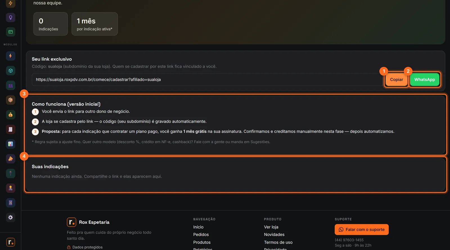Open the power plug integrations module icon

click(10, 173)
